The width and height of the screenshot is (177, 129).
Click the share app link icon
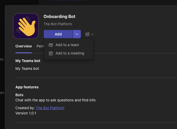(88, 34)
